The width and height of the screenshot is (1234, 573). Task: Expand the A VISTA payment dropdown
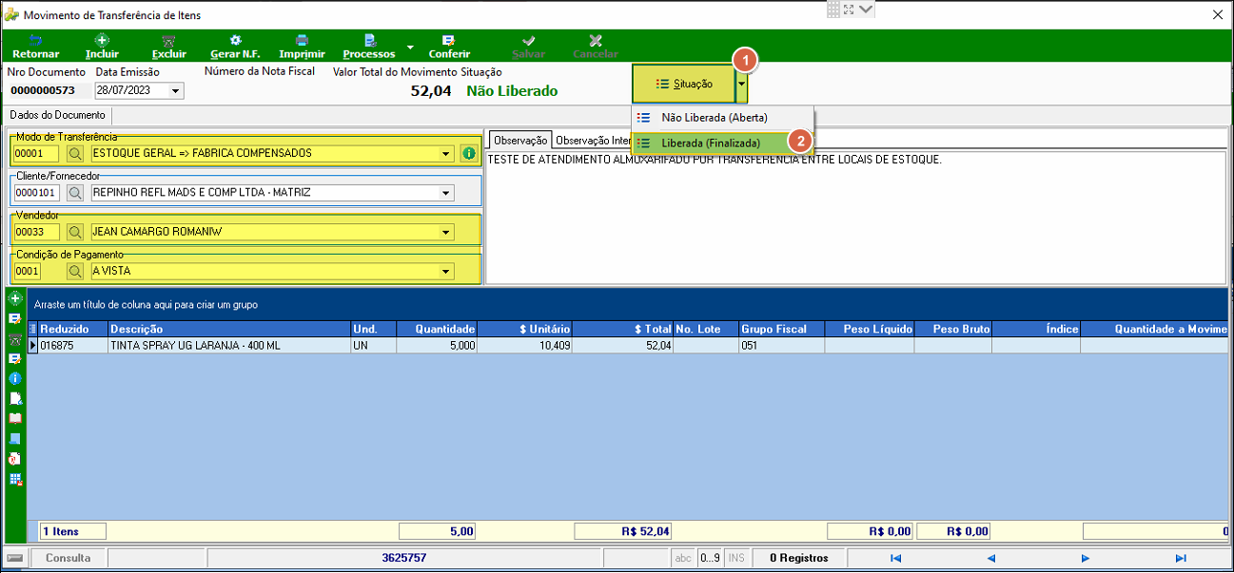[x=446, y=271]
